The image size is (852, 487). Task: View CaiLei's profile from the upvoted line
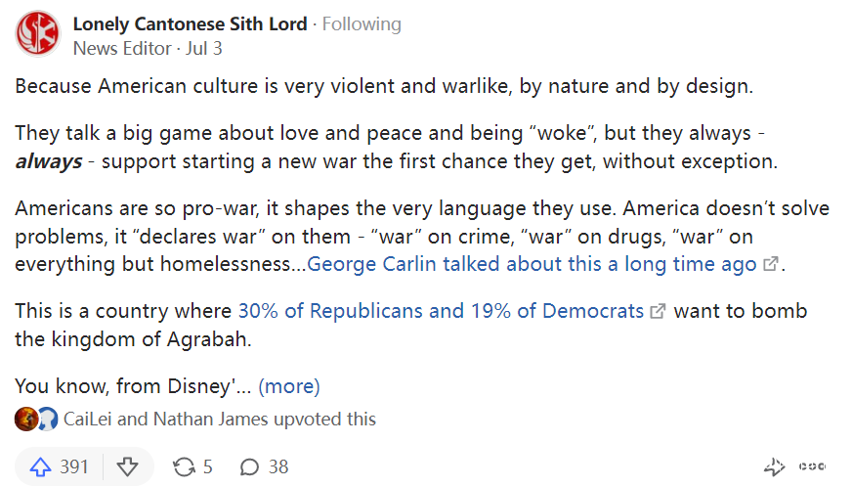coord(90,419)
